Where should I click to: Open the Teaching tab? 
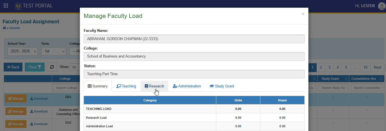pyautogui.click(x=126, y=86)
